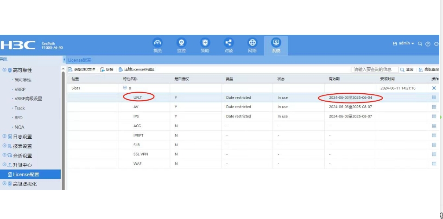The width and height of the screenshot is (443, 219).
Task: Select NQA in the navigation tree
Action: pos(19,127)
